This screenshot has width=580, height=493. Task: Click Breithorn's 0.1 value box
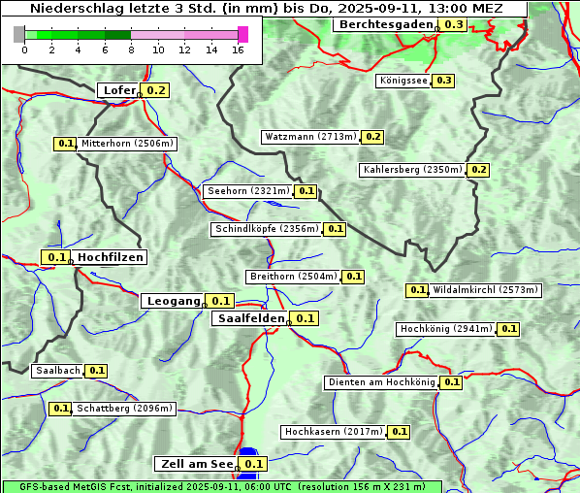click(x=353, y=277)
